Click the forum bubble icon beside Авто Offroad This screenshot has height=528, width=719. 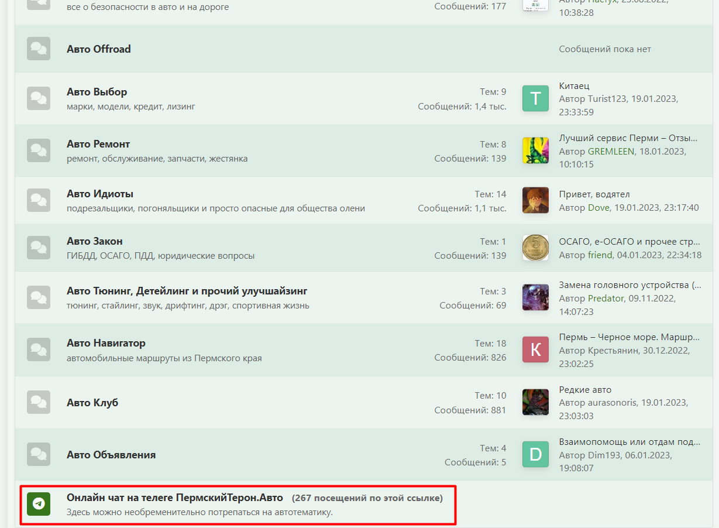pos(39,49)
